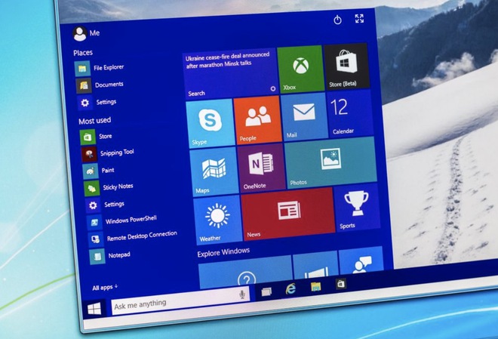Click the Windows Start button

(x=94, y=309)
